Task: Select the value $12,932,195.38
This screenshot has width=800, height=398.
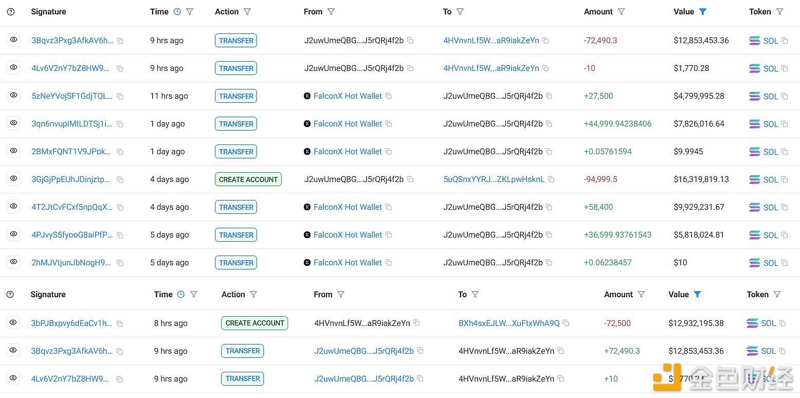Action: click(x=696, y=323)
